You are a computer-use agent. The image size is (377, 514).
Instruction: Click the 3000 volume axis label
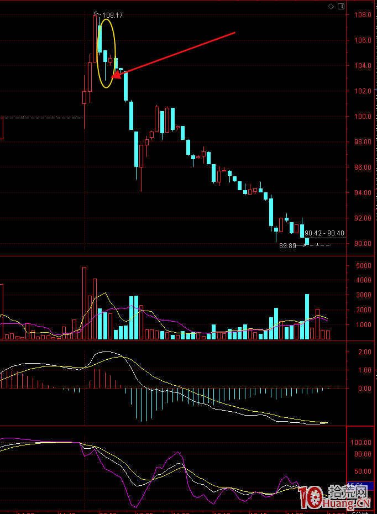pyautogui.click(x=364, y=295)
